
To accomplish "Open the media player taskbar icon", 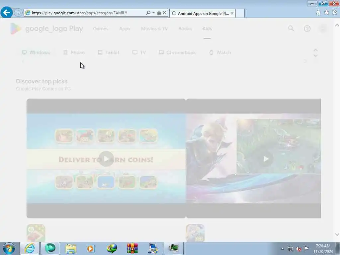I will point(91,248).
